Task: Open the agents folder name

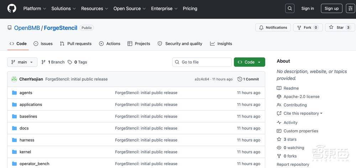Action: pos(26,92)
